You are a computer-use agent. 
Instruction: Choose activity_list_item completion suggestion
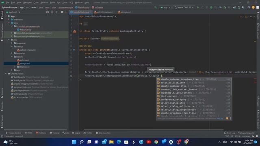(194, 83)
